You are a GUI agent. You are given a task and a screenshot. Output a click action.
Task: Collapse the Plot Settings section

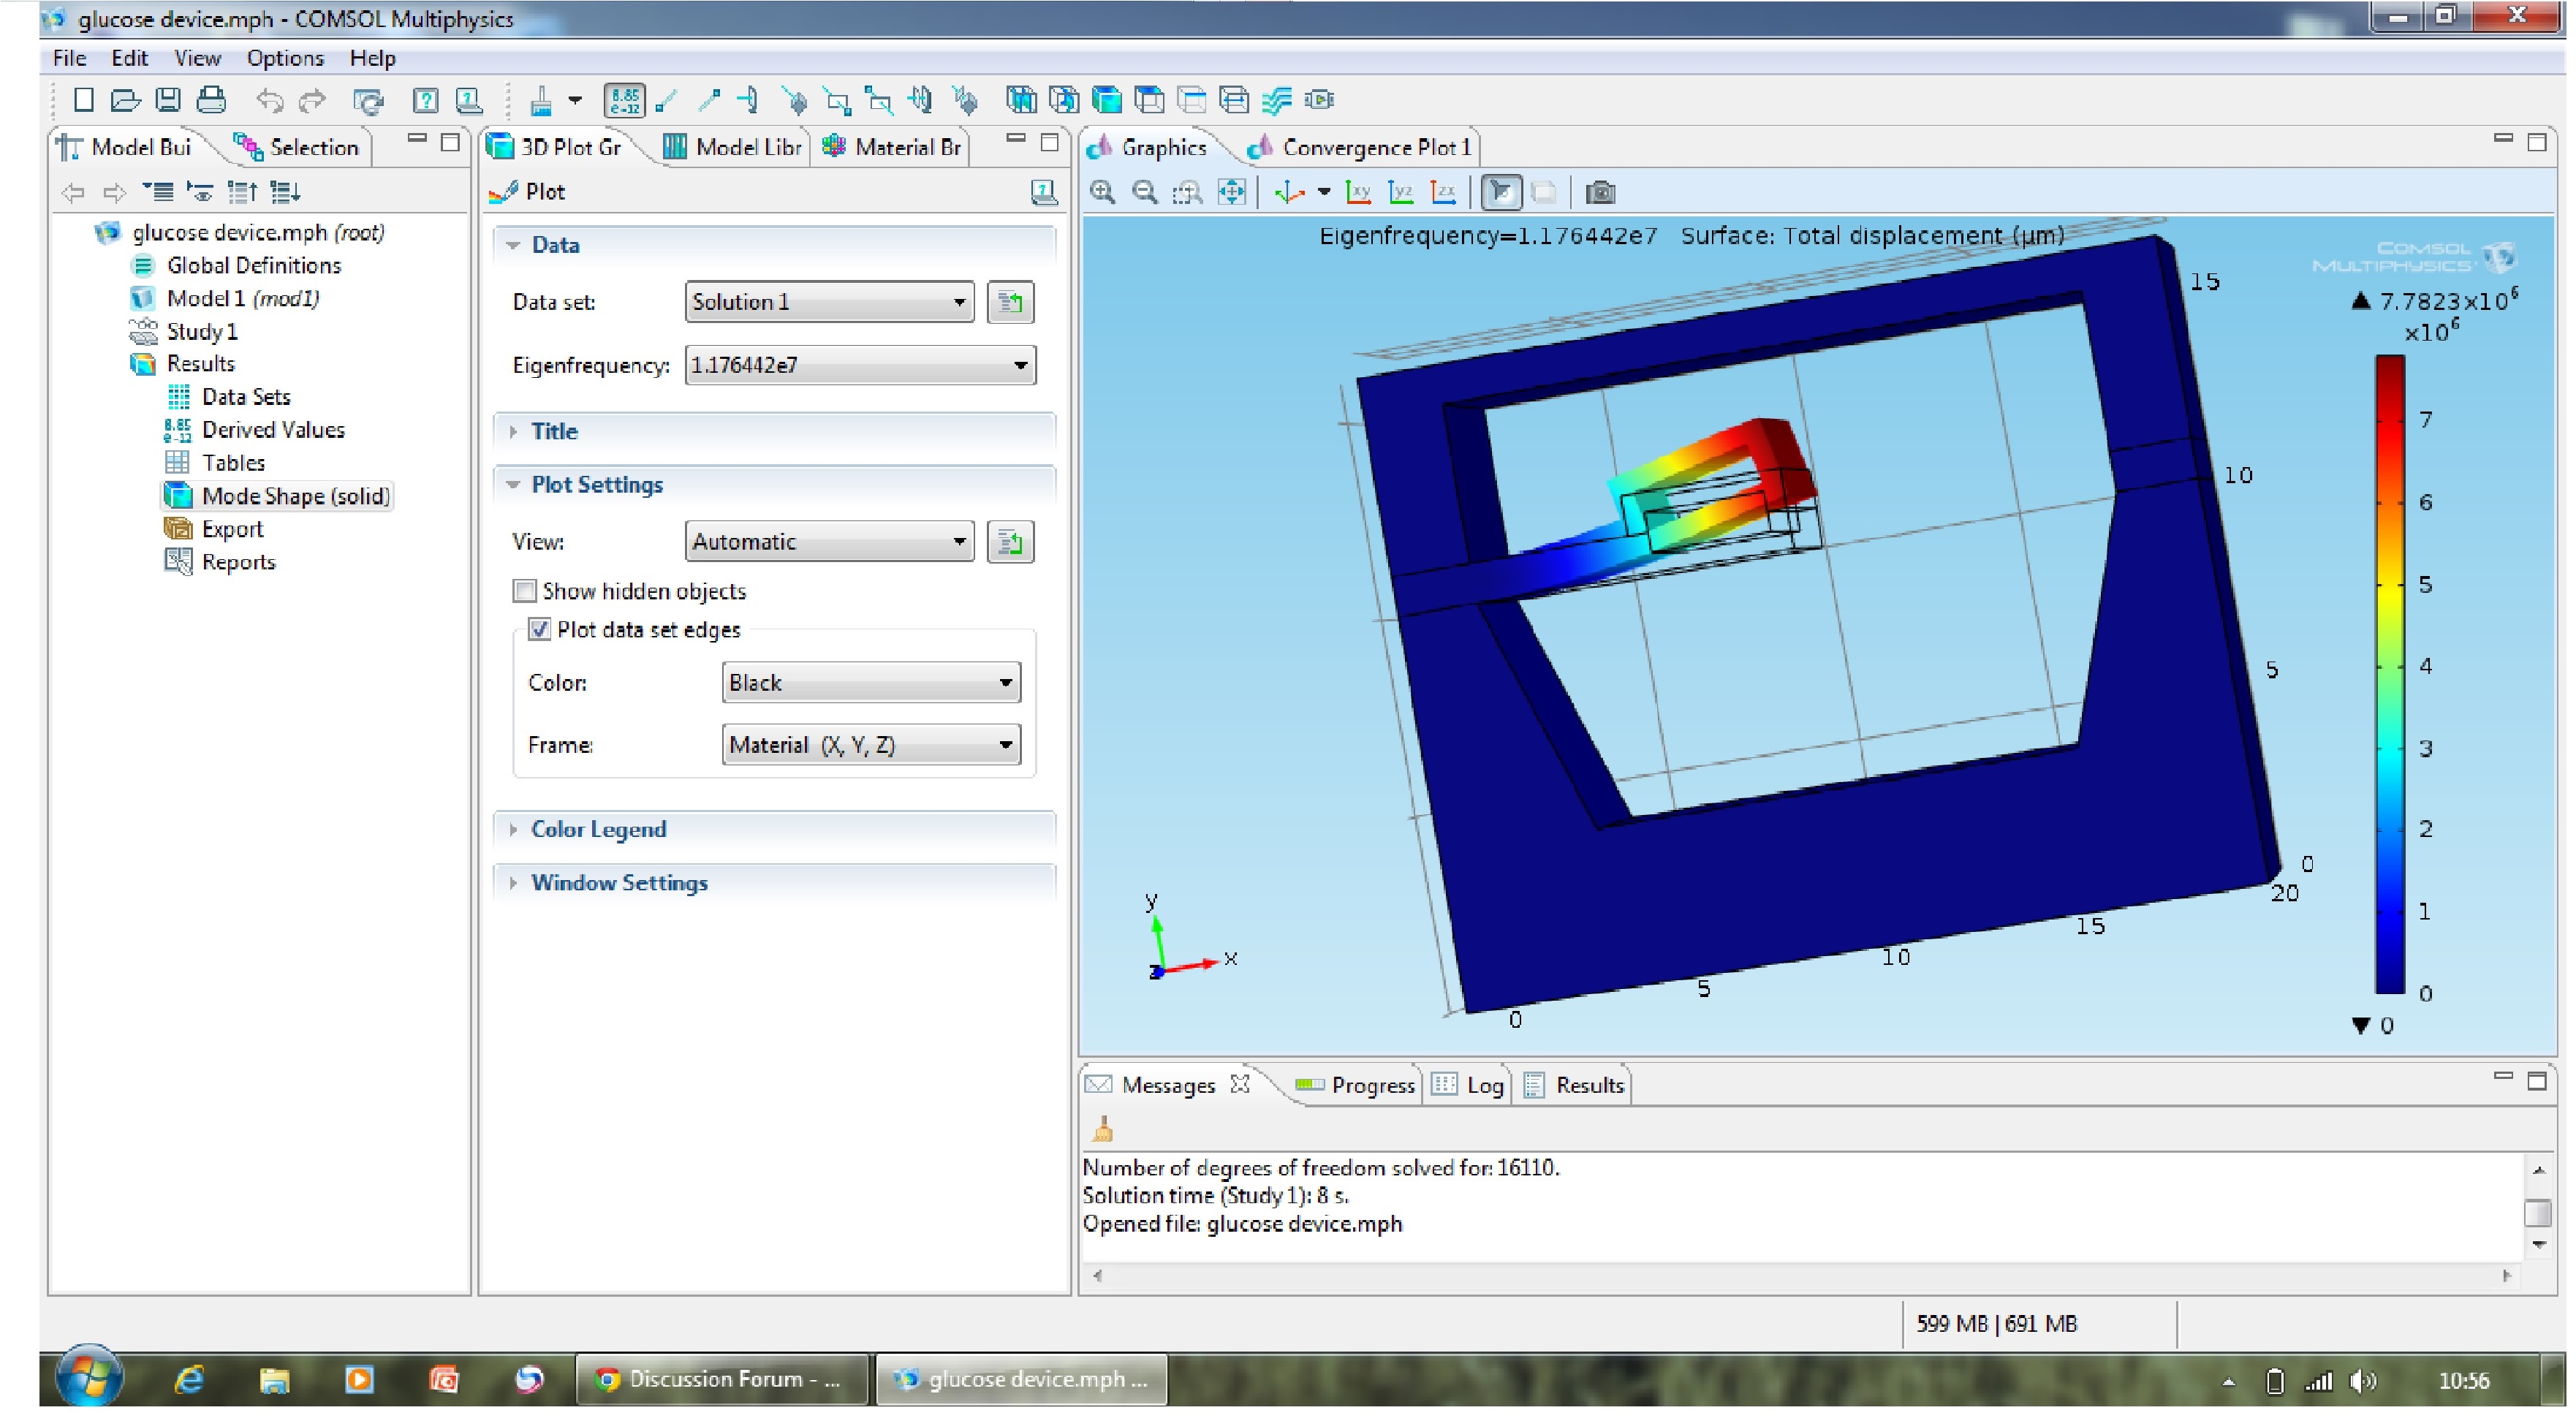pyautogui.click(x=513, y=484)
